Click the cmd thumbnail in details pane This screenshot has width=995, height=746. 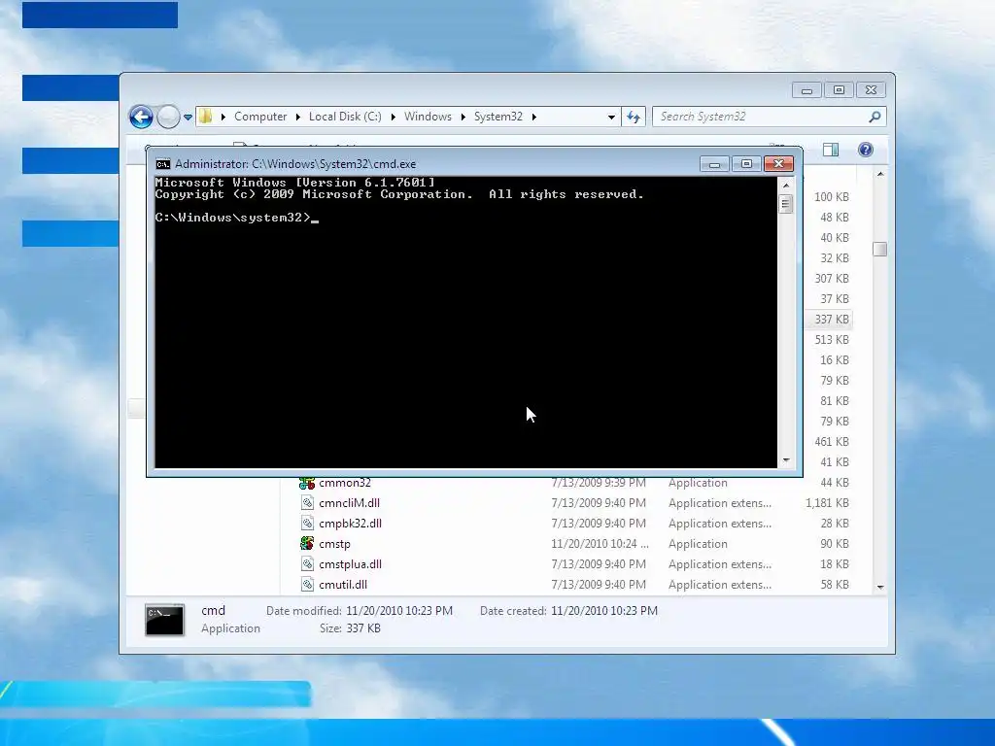[164, 620]
